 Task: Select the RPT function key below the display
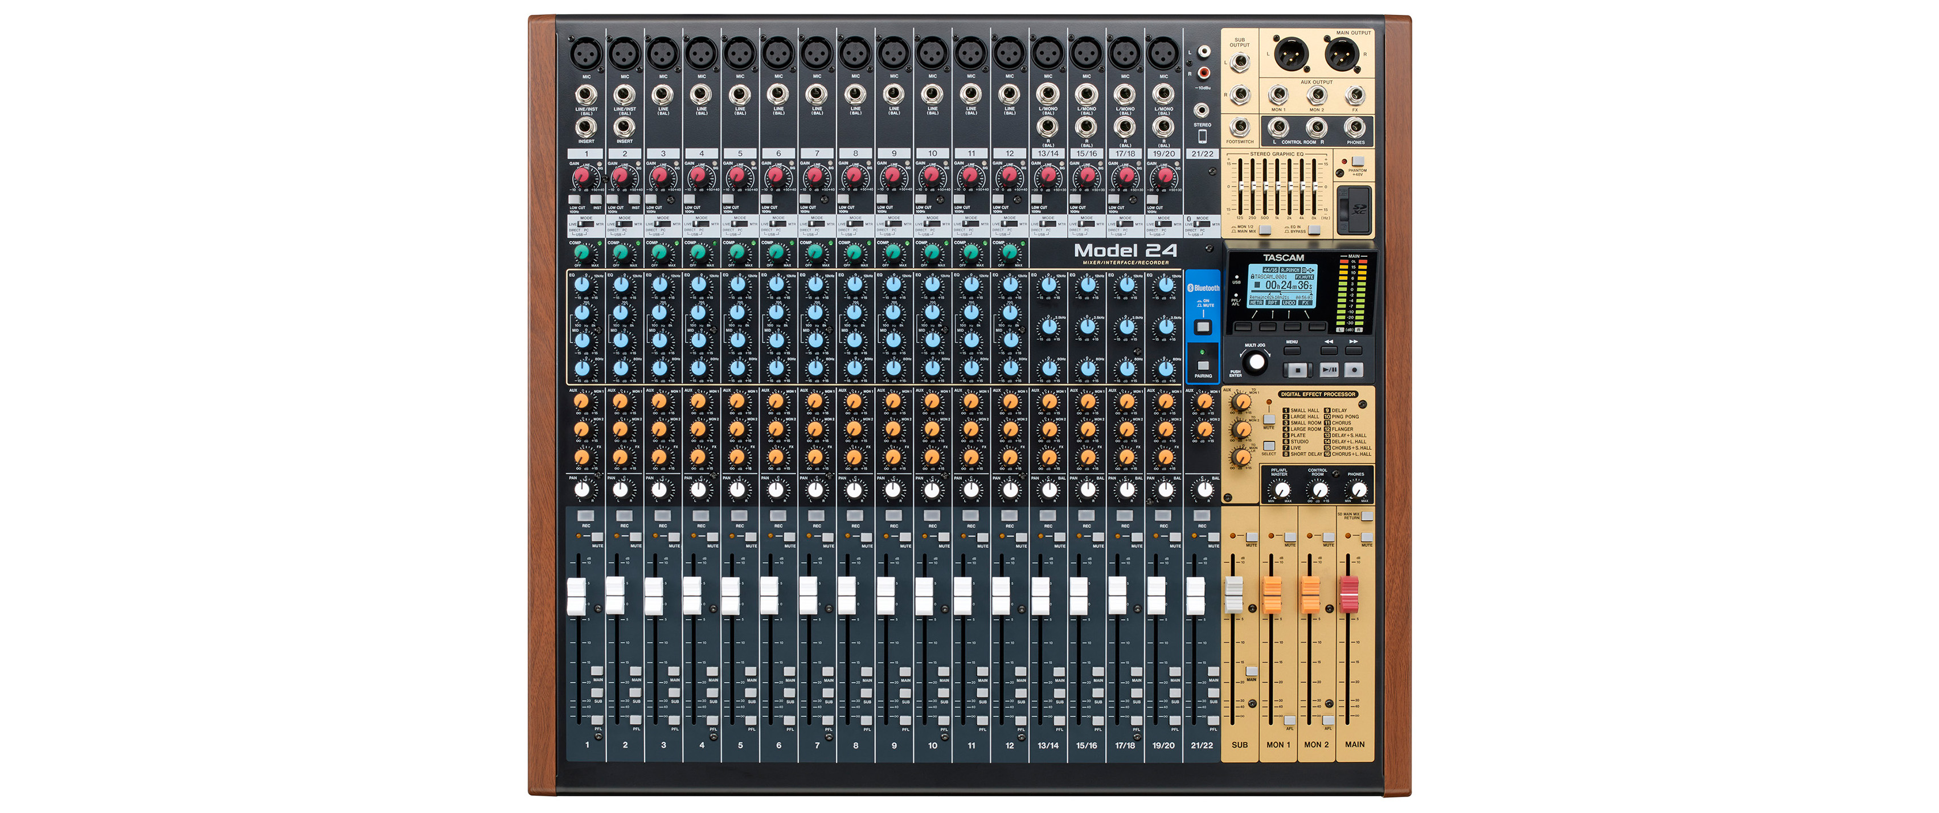[x=1268, y=327]
